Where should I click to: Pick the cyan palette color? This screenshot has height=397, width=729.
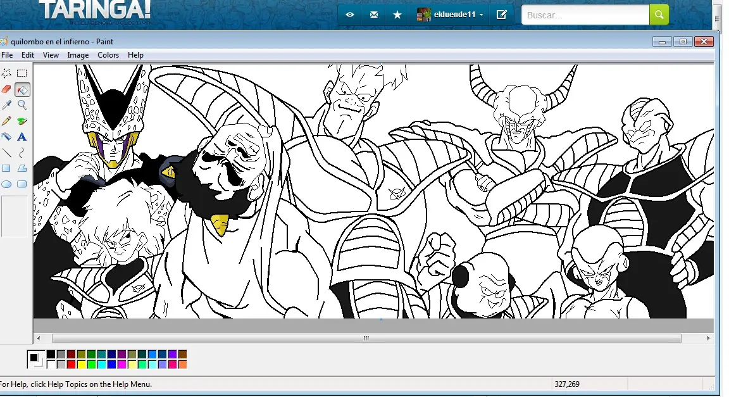tap(102, 365)
